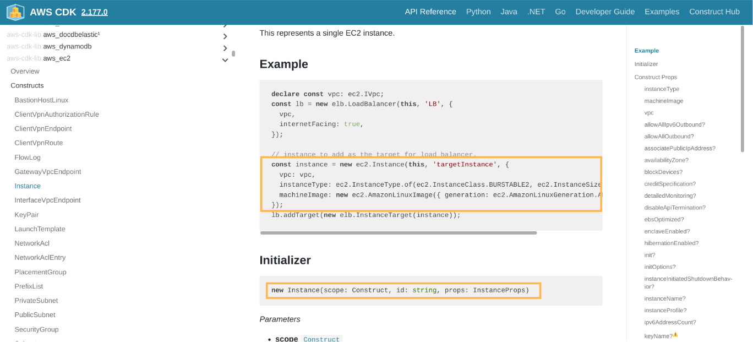Jump to instanceProfile? property
The width and height of the screenshot is (753, 342).
[x=665, y=311]
